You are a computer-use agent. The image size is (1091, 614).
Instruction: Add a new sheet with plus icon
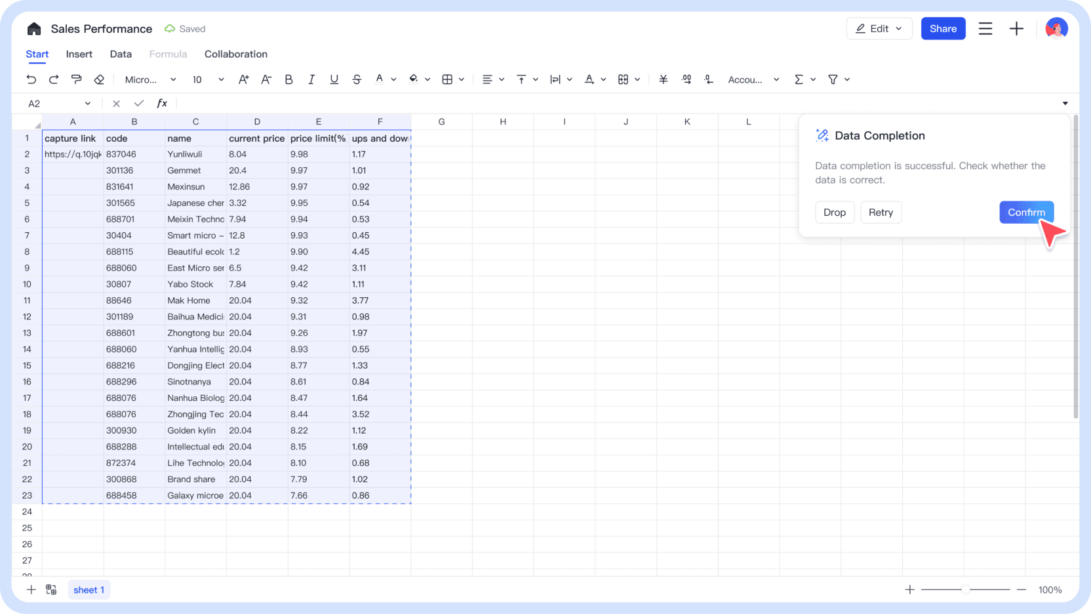(x=31, y=590)
